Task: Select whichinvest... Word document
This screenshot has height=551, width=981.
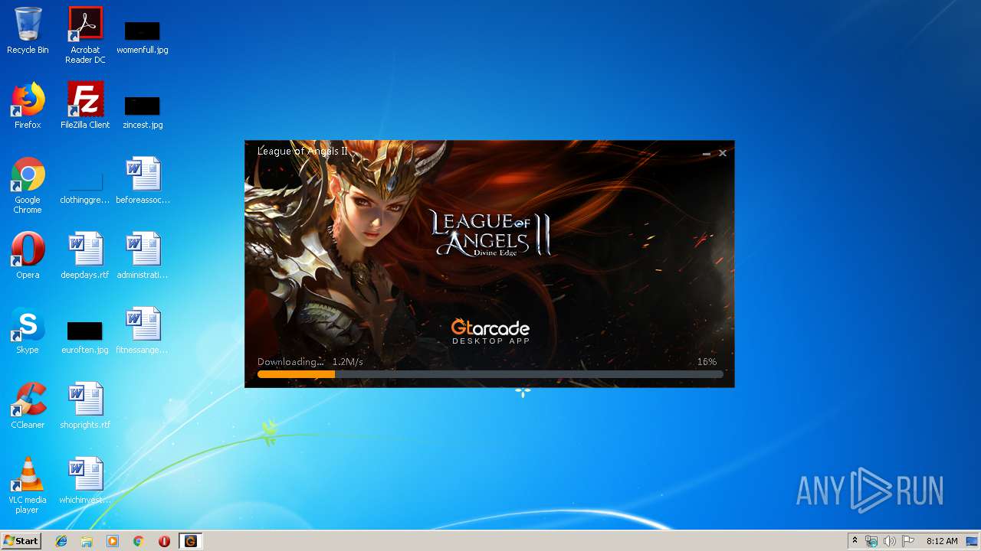Action: pos(85,481)
